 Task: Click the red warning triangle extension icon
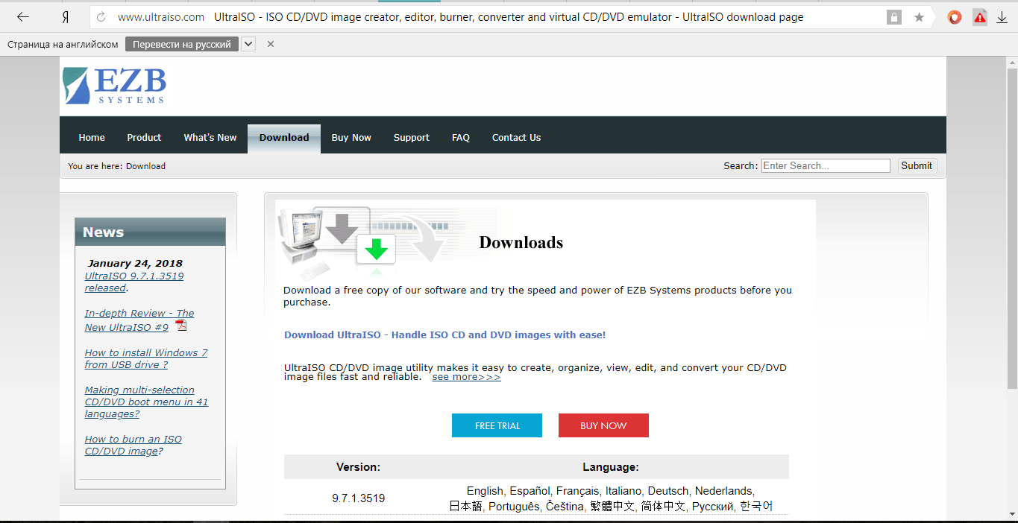click(980, 17)
